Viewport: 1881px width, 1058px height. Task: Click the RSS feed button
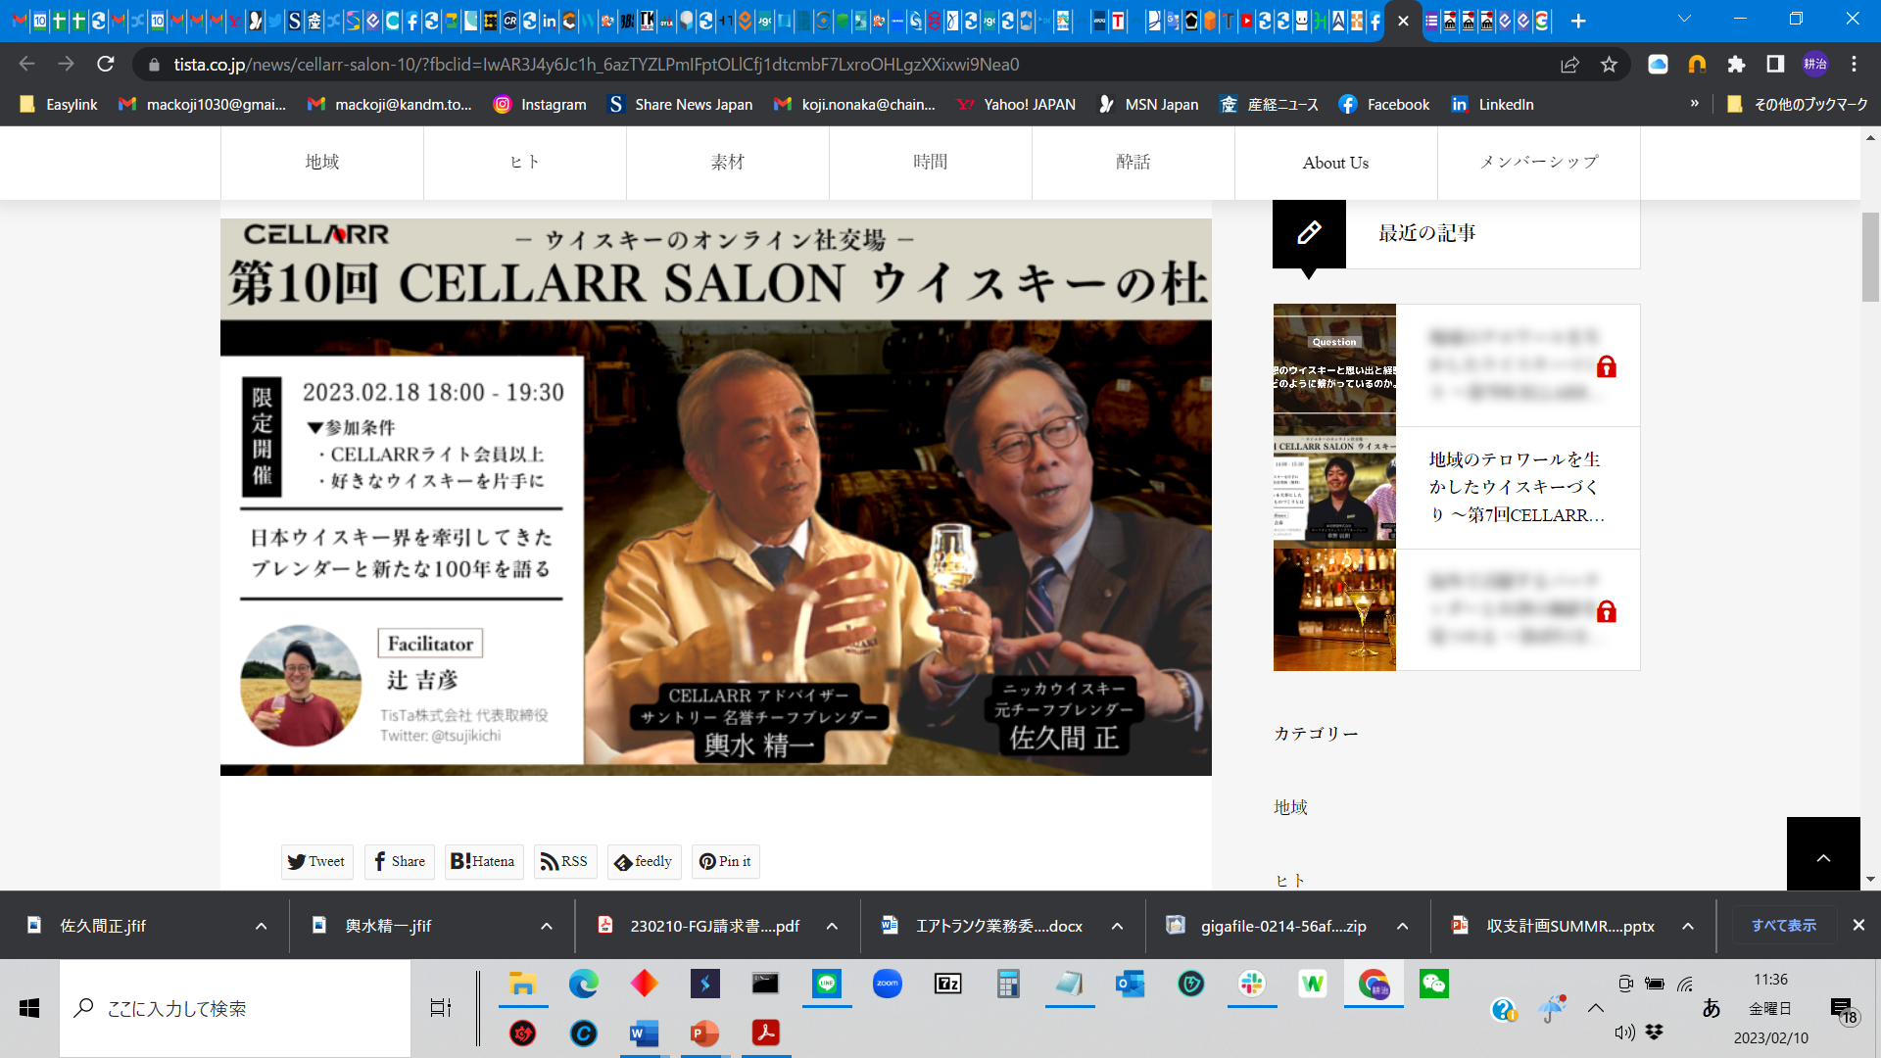click(565, 861)
